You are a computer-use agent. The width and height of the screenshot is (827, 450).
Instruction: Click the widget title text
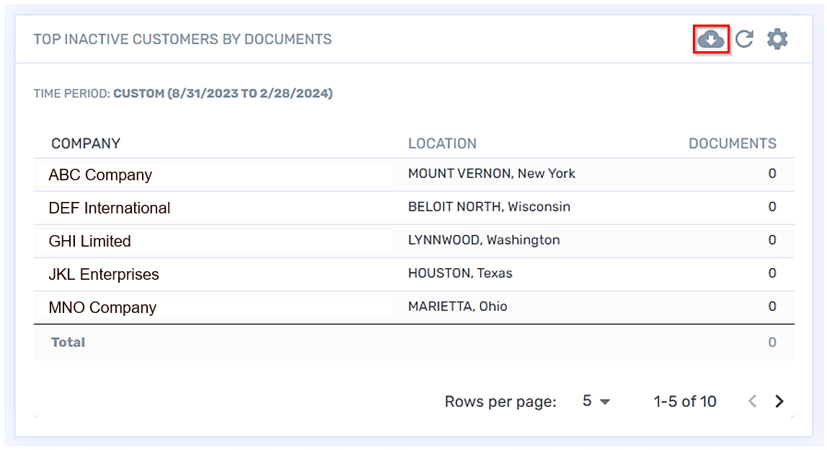[x=182, y=39]
